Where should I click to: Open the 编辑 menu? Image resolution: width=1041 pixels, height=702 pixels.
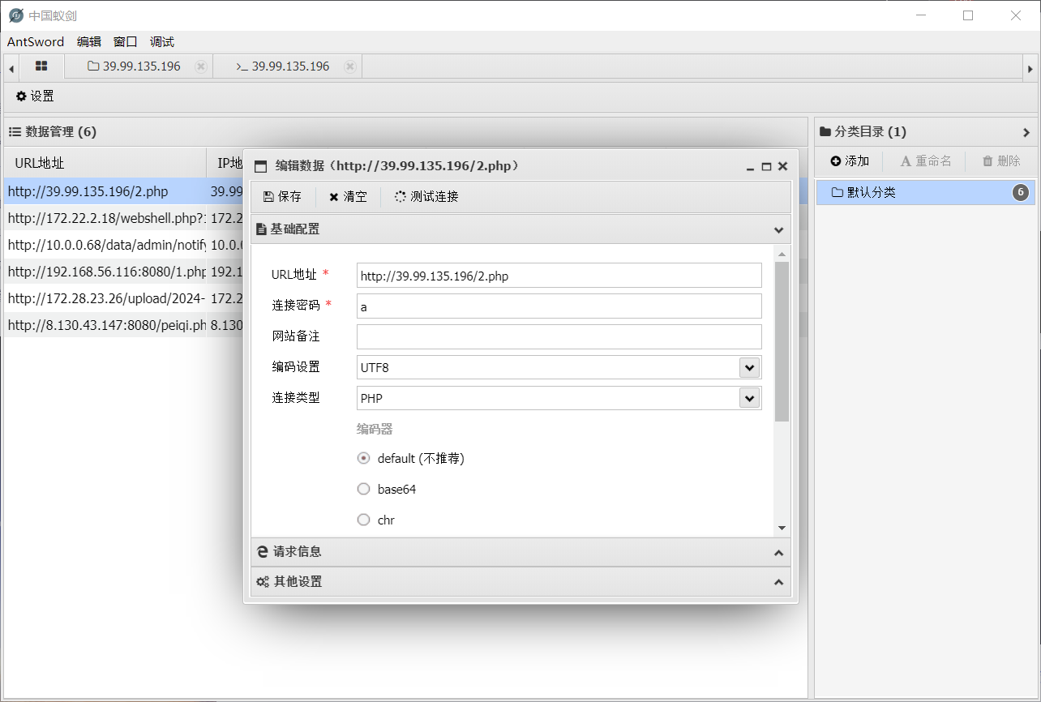[88, 42]
